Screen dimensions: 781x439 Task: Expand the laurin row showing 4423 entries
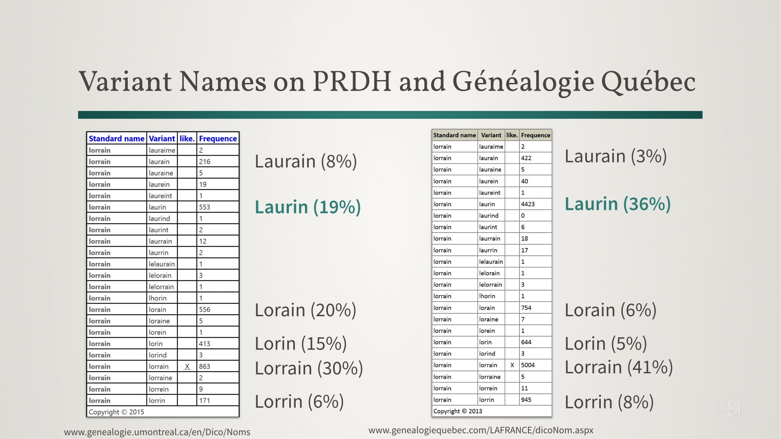pos(490,204)
